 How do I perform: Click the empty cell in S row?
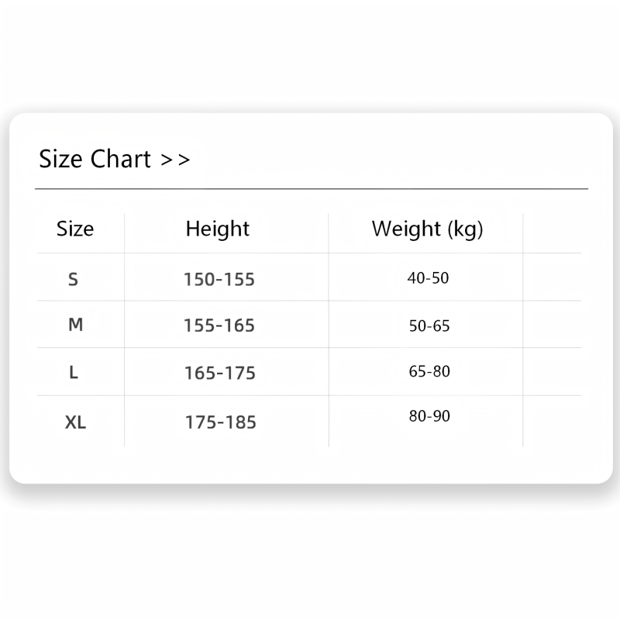tap(552, 277)
